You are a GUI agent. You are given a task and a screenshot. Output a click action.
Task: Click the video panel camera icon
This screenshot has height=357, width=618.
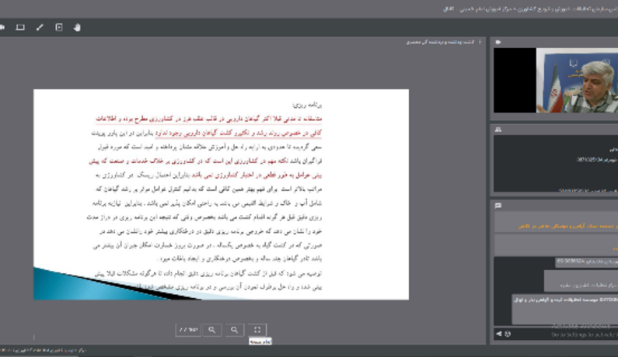[x=498, y=42]
